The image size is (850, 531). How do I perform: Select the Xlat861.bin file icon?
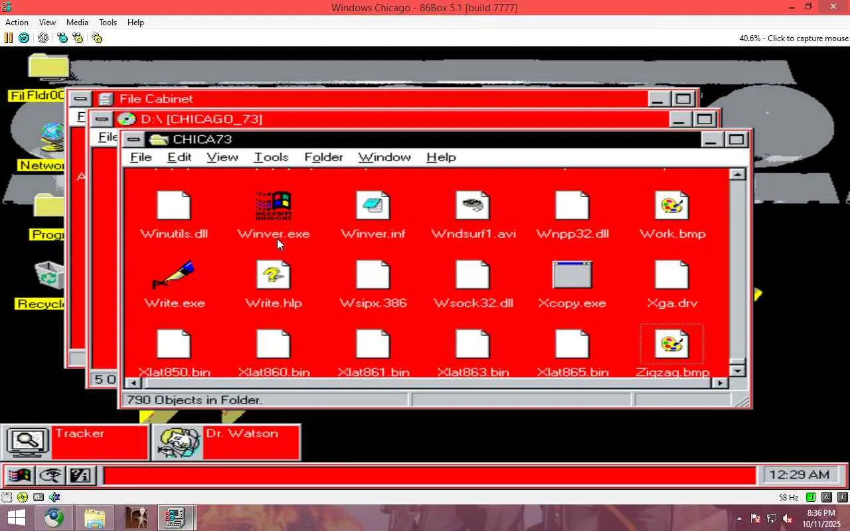pos(373,344)
